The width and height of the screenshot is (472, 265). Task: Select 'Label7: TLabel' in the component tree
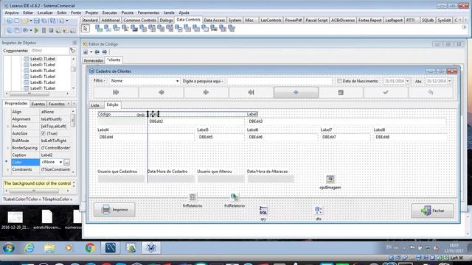pyautogui.click(x=43, y=88)
